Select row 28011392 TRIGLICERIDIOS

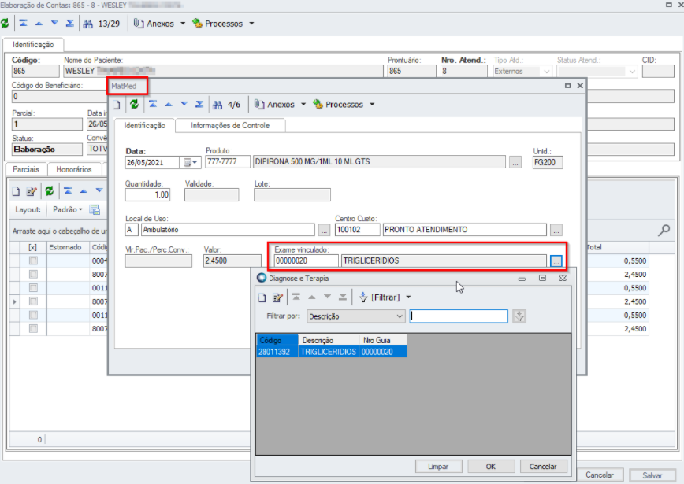[x=332, y=352]
